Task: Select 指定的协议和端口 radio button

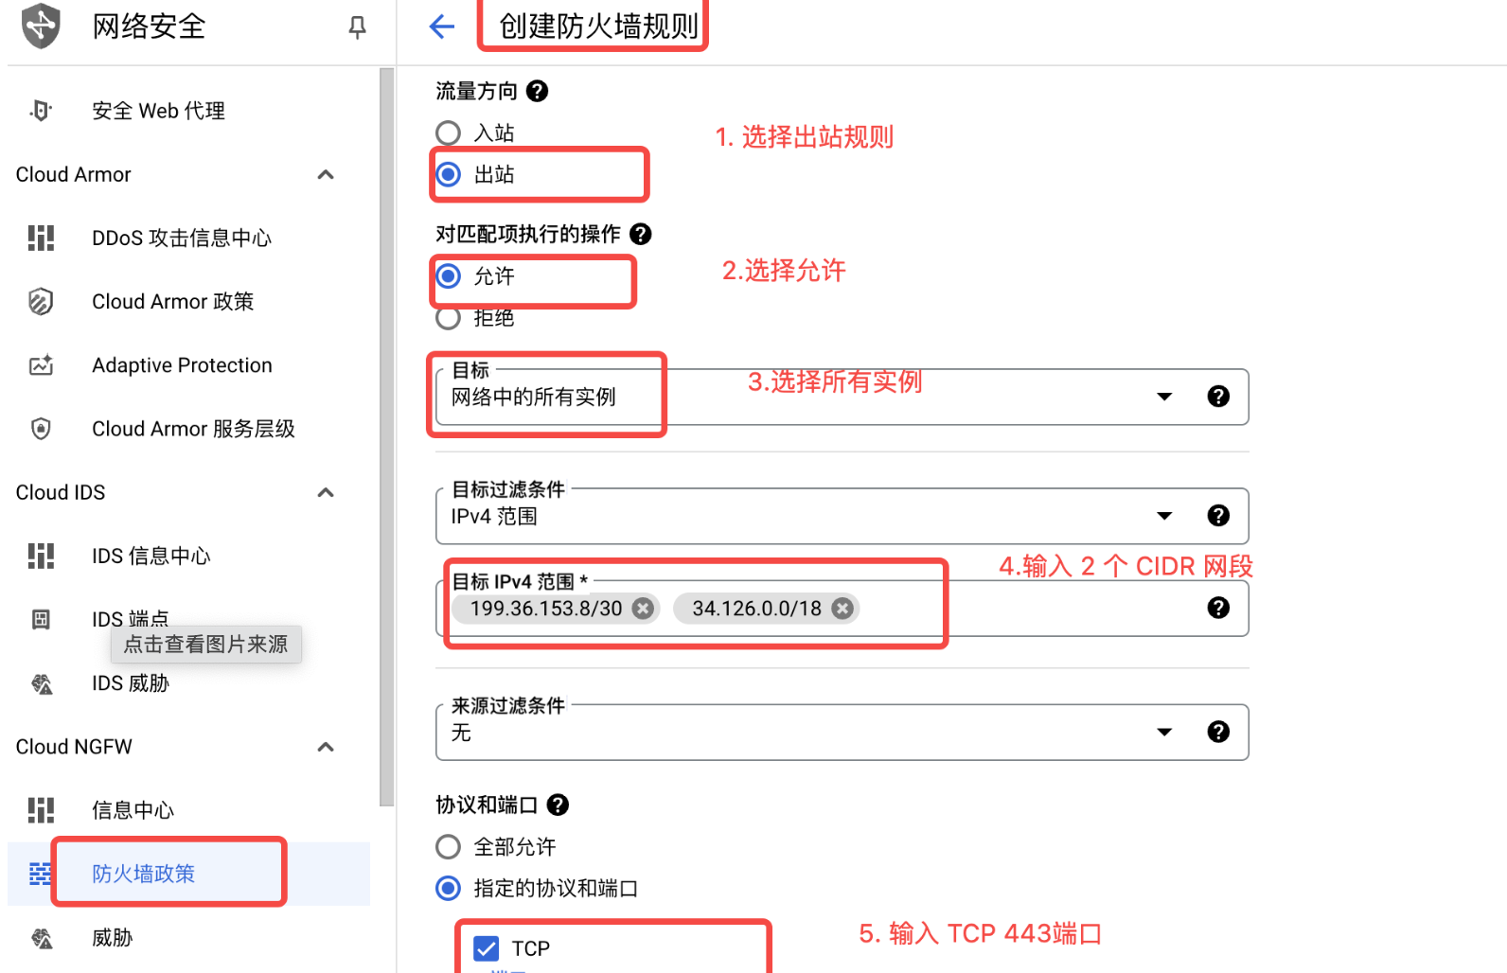Action: (x=449, y=888)
